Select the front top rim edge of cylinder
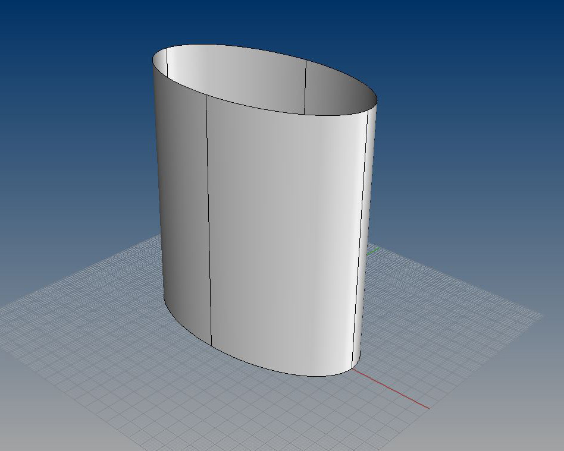Viewport: 564px width, 451px height. 262,109
